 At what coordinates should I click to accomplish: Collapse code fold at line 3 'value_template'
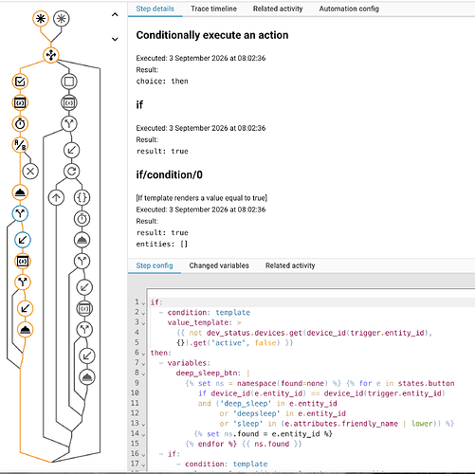tap(143, 323)
